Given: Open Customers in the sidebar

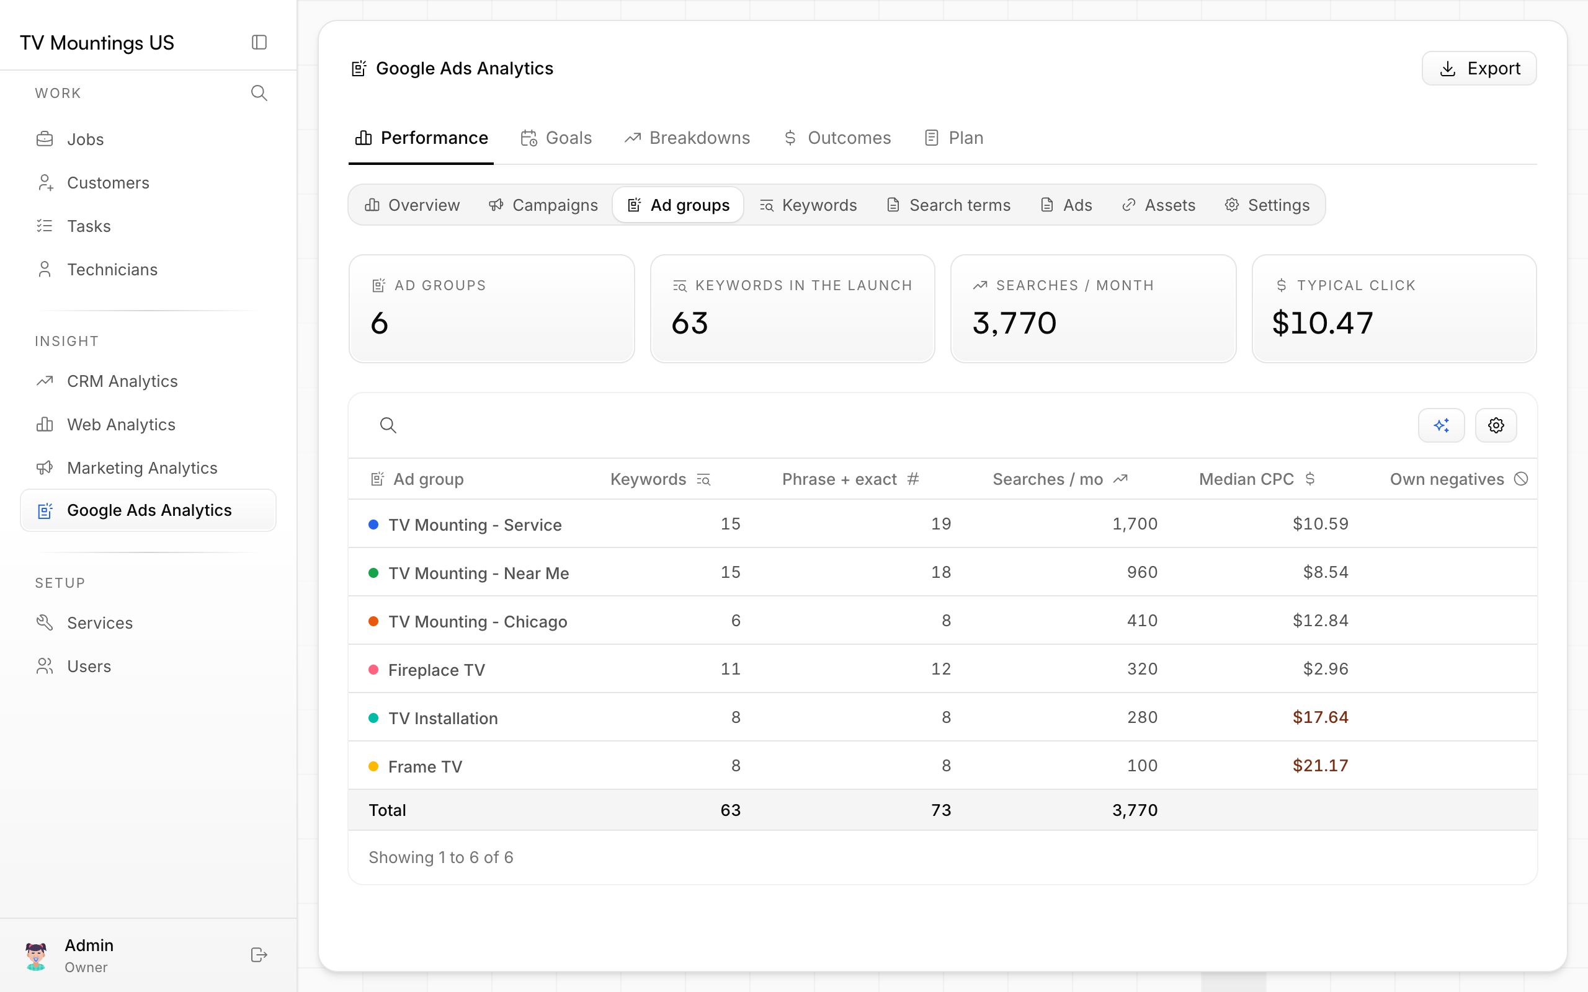Looking at the screenshot, I should tap(148, 182).
